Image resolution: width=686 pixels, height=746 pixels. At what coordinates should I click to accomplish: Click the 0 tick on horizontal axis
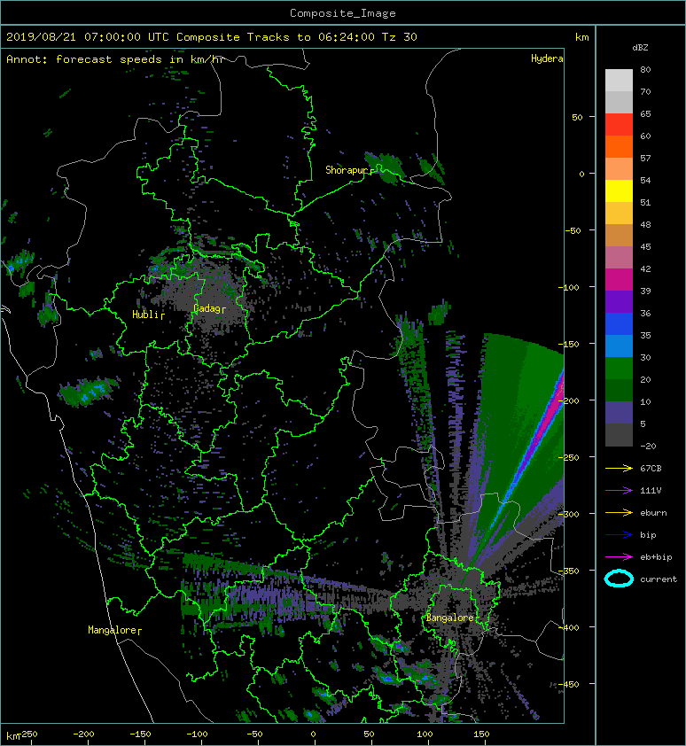[313, 734]
